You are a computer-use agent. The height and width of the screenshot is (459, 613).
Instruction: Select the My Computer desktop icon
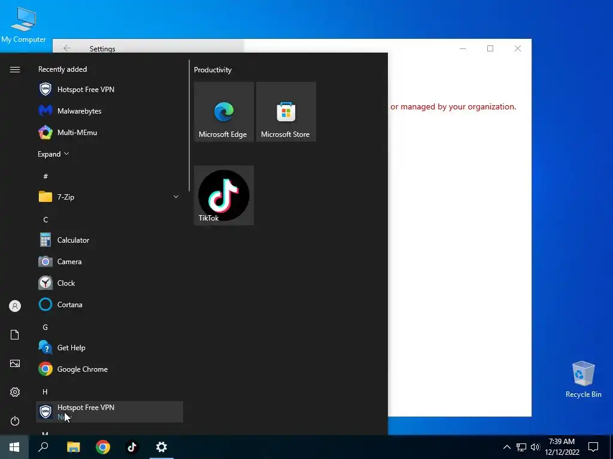point(23,25)
